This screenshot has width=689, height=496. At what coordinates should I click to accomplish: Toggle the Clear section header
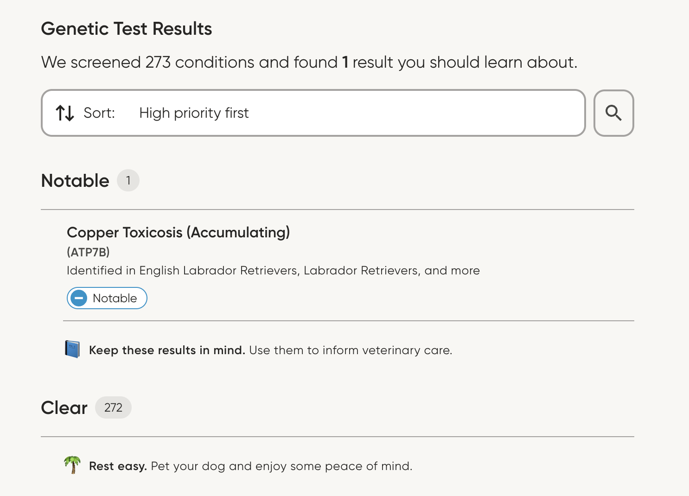point(64,407)
